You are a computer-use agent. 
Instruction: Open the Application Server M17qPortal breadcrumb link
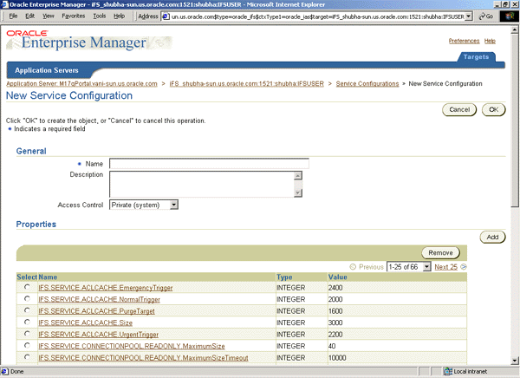(x=81, y=83)
